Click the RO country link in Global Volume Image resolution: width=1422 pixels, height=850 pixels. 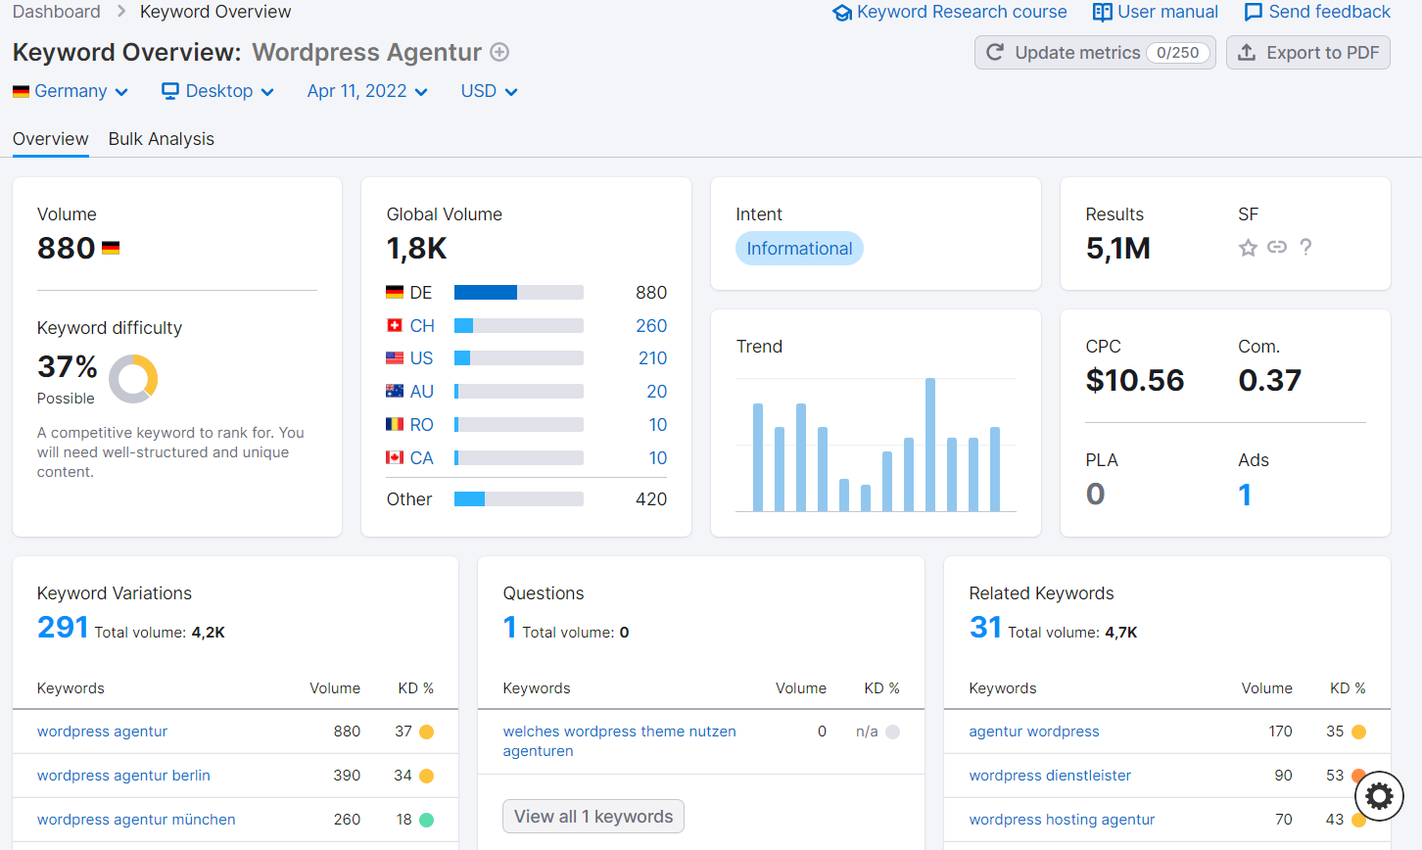(422, 425)
